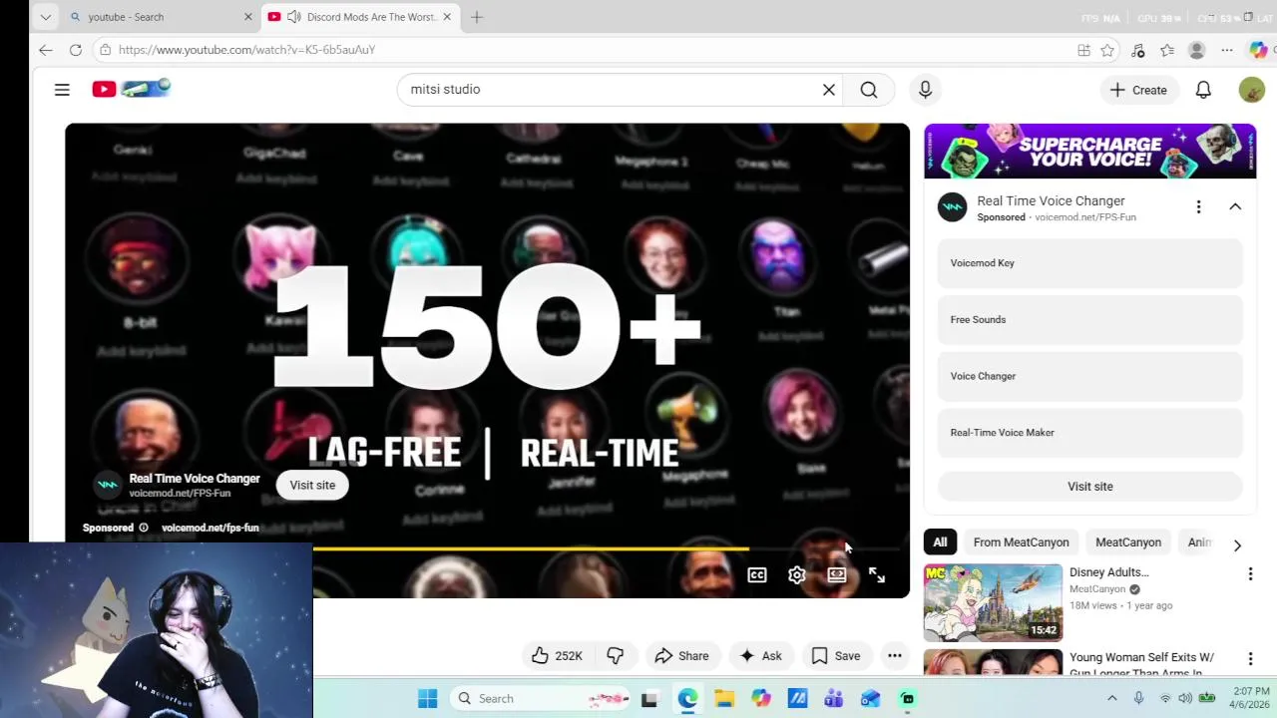Screen dimensions: 1277x718
Task: Open the video player settings gear
Action: click(796, 574)
